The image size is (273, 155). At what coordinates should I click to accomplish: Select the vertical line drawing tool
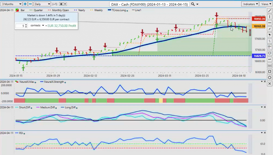tap(270, 17)
